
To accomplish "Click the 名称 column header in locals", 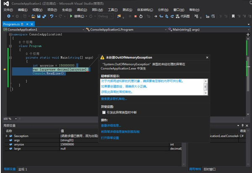I will pyautogui.click(x=9, y=131).
